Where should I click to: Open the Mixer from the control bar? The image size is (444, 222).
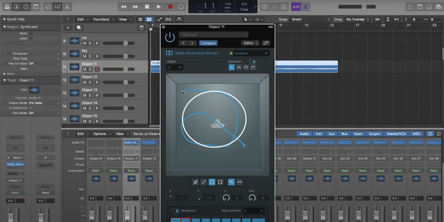(57, 7)
